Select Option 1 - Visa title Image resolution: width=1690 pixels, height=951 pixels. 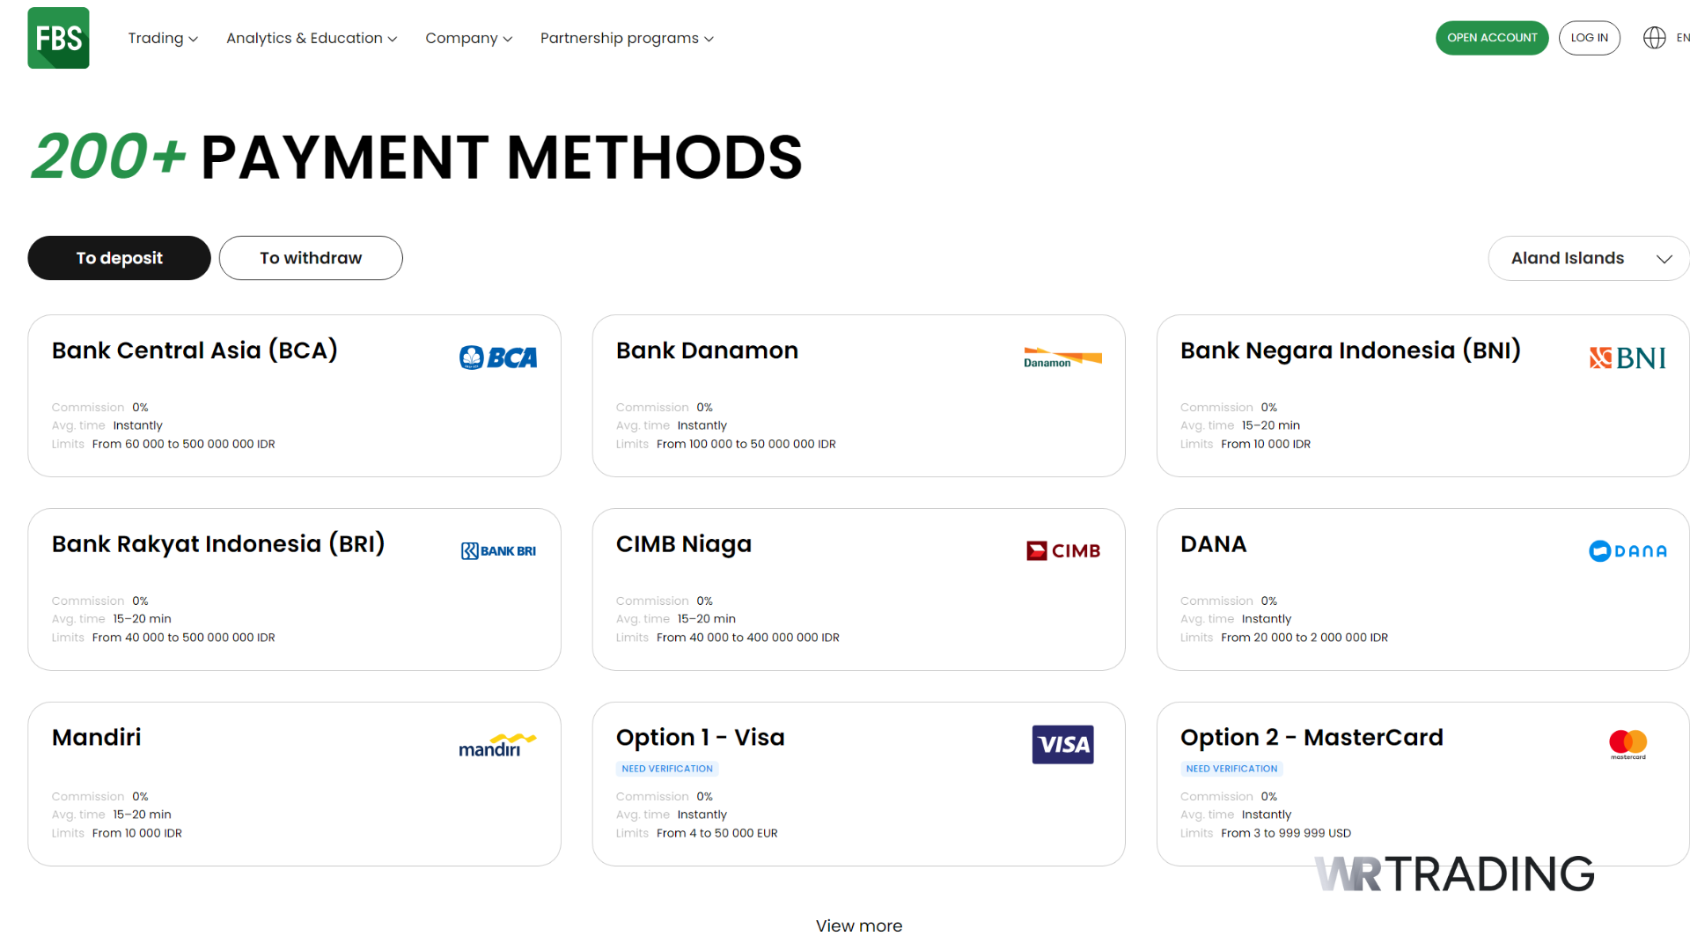click(700, 737)
